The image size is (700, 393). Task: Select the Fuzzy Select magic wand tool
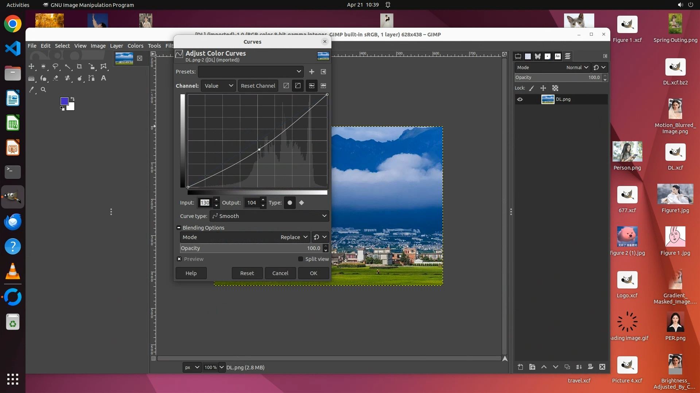(x=68, y=67)
